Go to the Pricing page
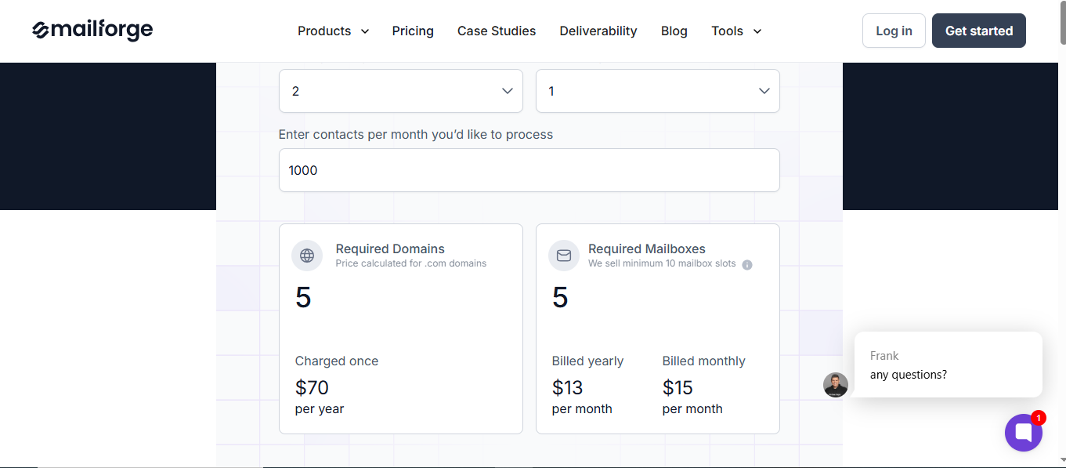Image resolution: width=1066 pixels, height=468 pixels. click(413, 31)
